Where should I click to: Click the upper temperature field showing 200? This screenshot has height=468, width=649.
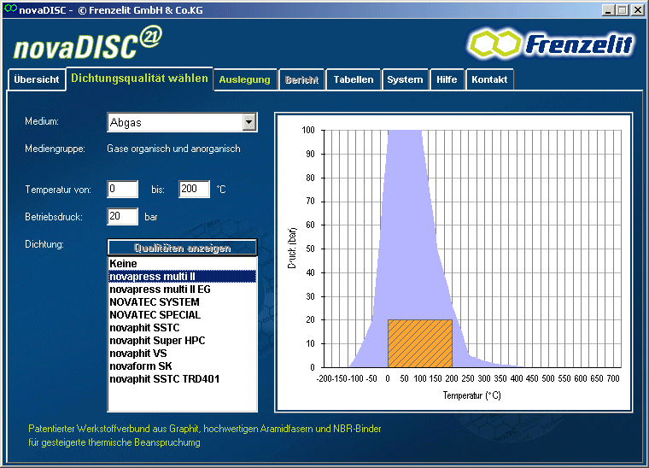point(194,190)
